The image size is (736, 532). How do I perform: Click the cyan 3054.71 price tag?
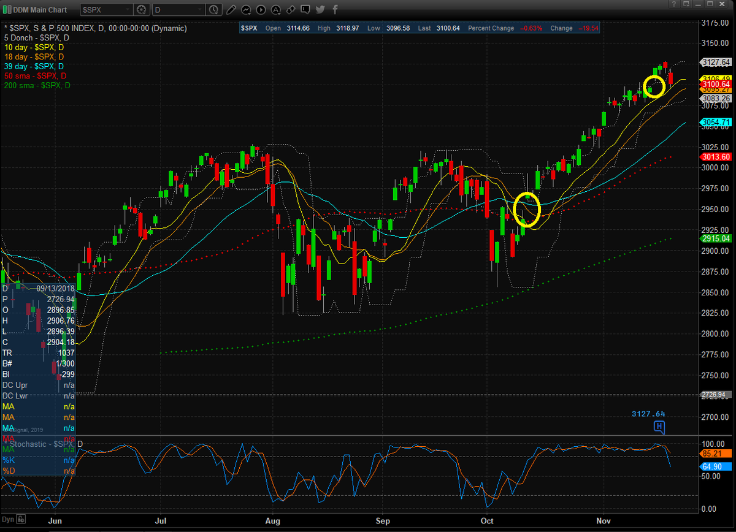coord(717,122)
